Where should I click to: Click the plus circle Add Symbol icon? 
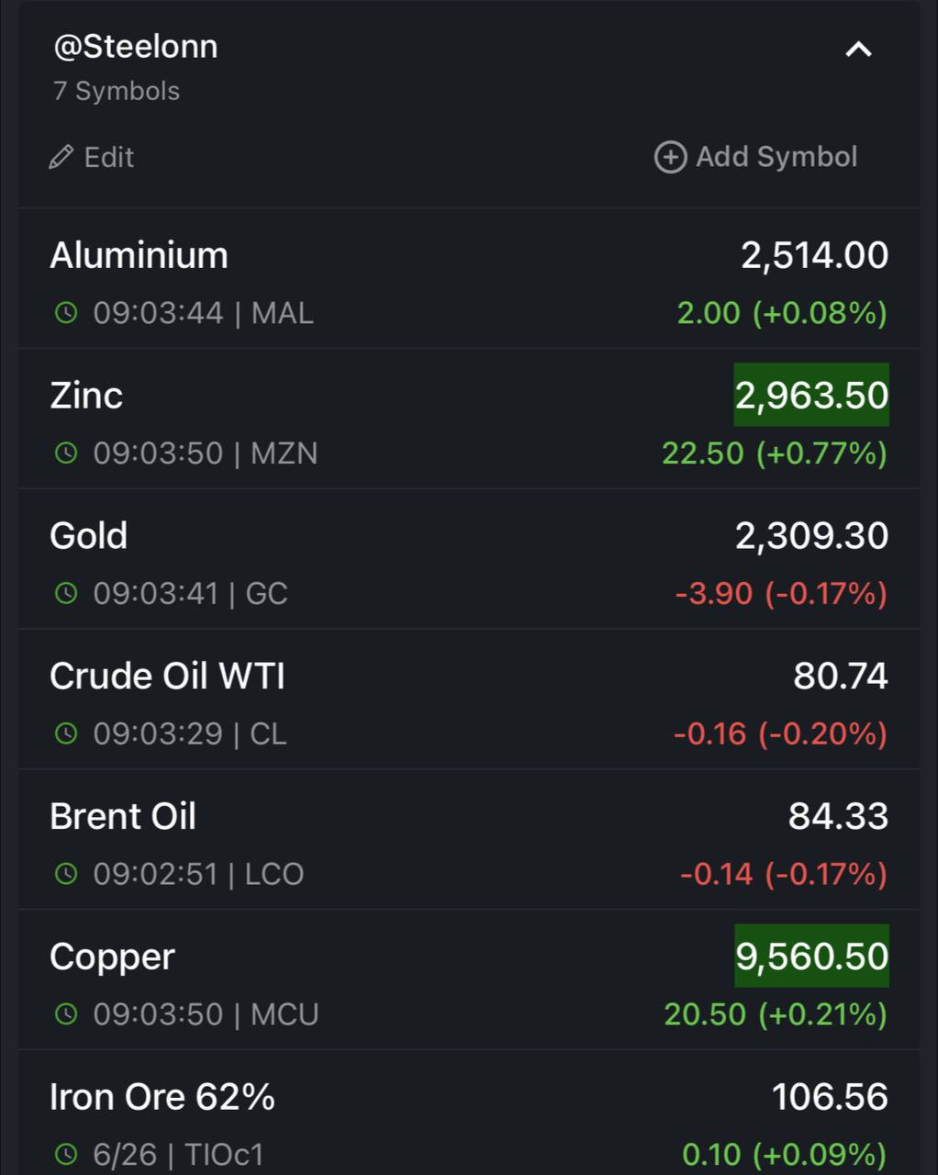pyautogui.click(x=670, y=157)
